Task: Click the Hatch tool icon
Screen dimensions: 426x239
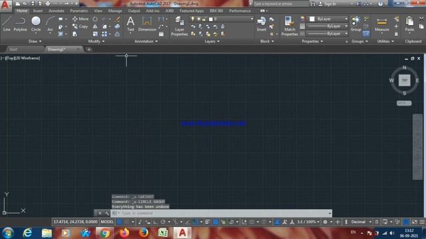Action: pos(61,34)
